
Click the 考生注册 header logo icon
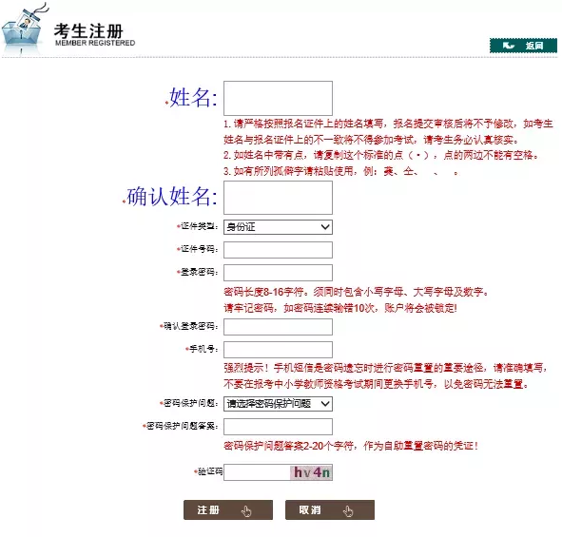24,29
